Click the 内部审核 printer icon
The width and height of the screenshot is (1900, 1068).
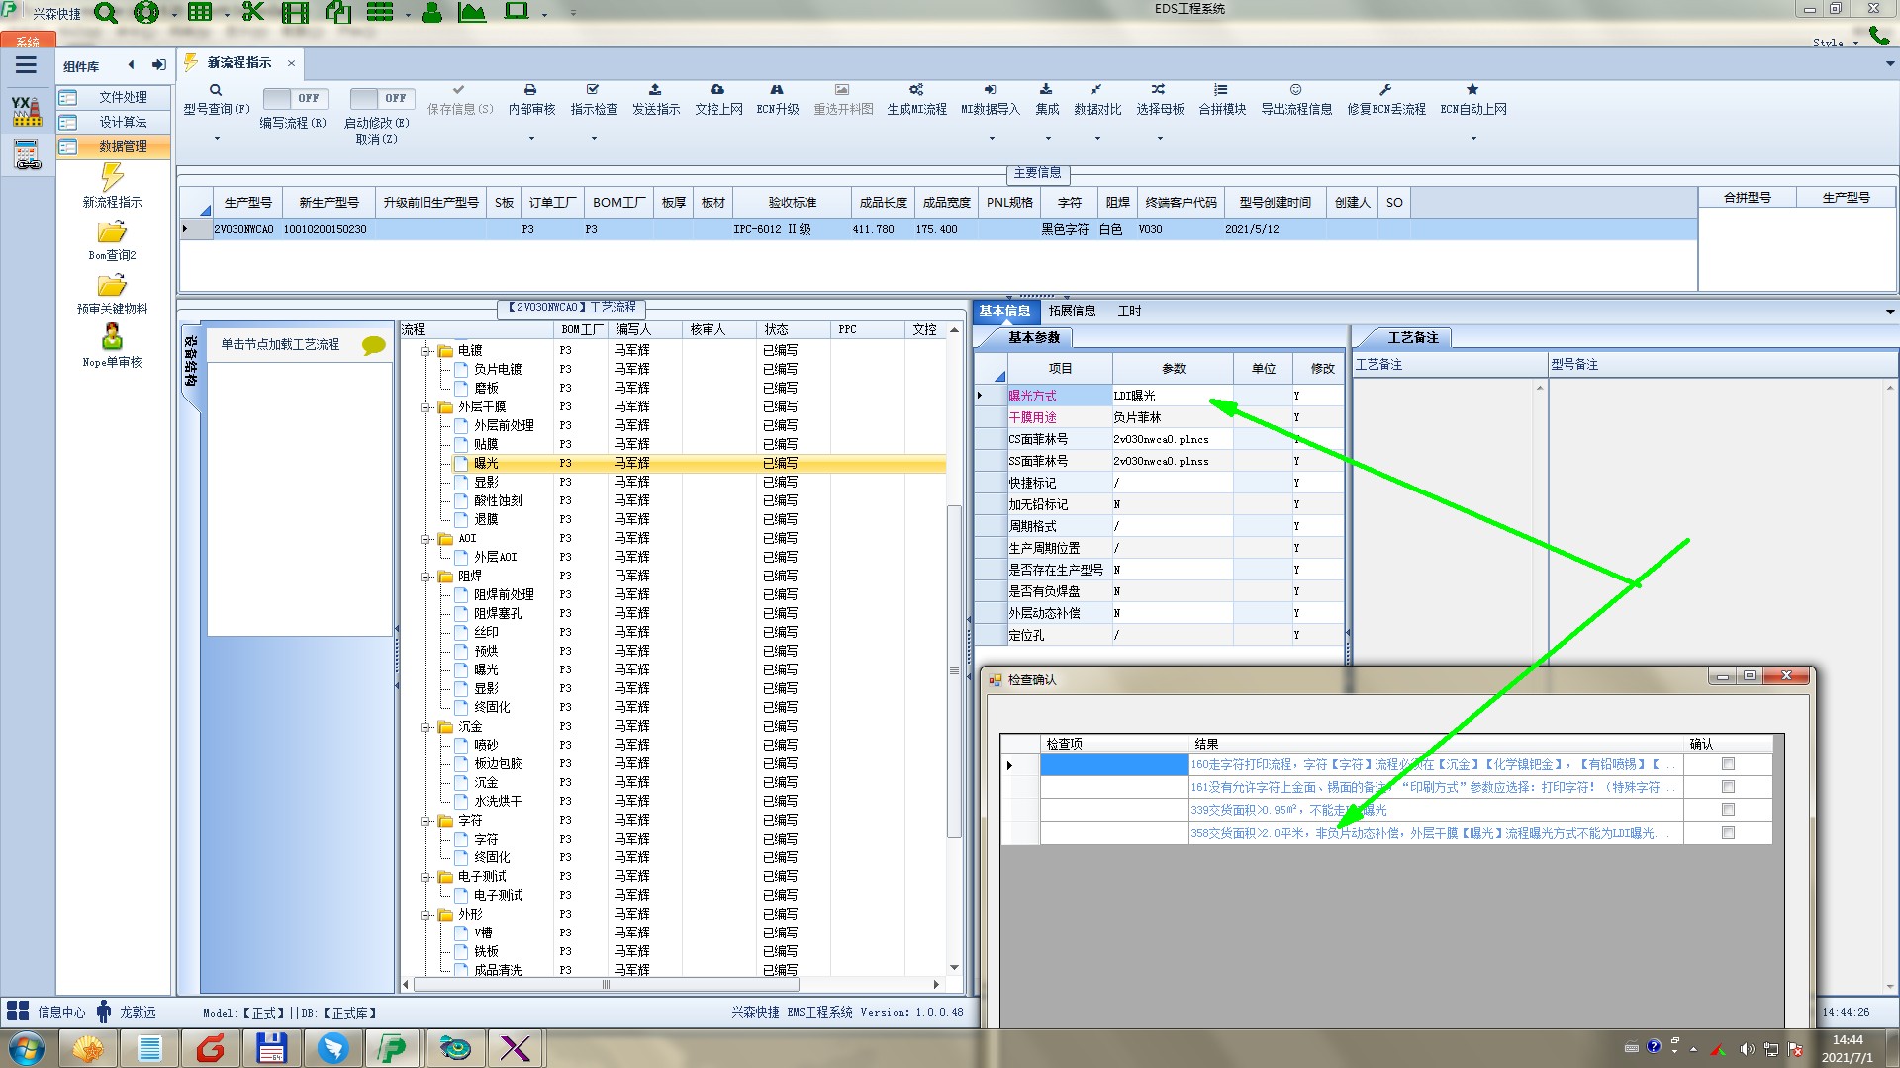[530, 90]
